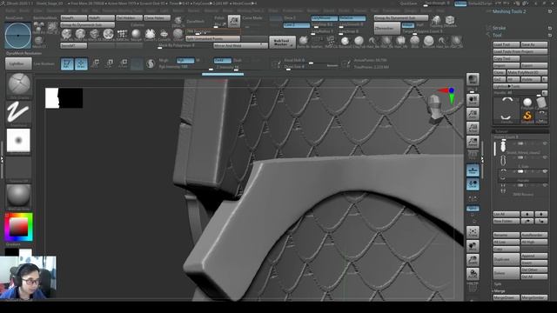Toggle the Xyz rotation mode button

click(473, 209)
